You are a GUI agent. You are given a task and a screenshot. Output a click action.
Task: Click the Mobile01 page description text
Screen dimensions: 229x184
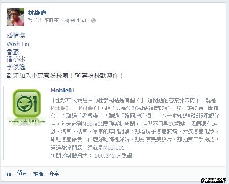tap(135, 124)
